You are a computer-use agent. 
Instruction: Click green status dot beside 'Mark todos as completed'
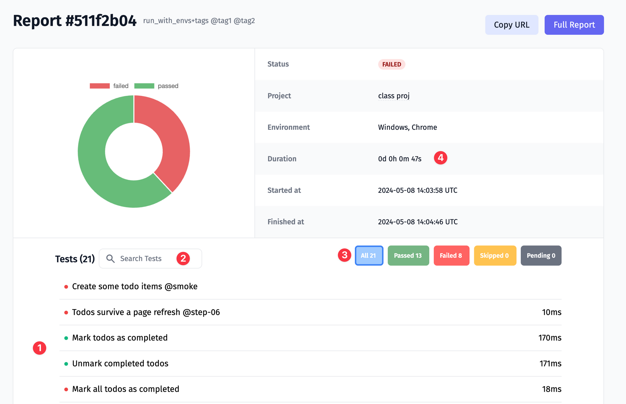click(66, 338)
